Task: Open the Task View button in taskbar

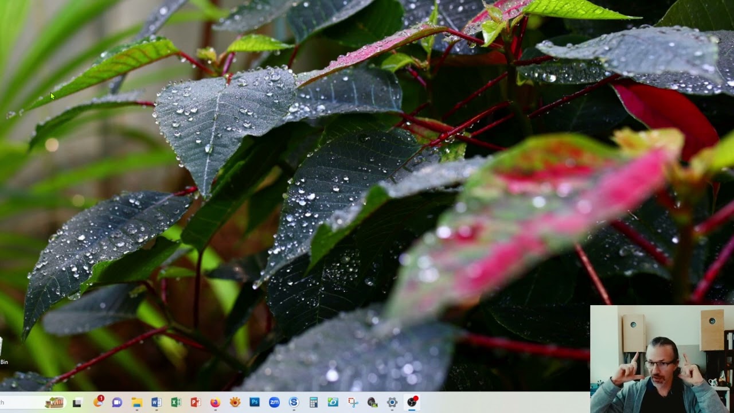Action: [x=77, y=403]
